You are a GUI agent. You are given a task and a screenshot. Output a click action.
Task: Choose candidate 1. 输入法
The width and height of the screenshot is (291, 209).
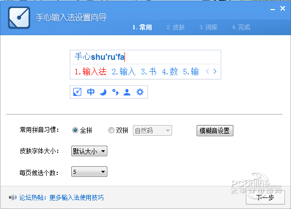pos(90,71)
